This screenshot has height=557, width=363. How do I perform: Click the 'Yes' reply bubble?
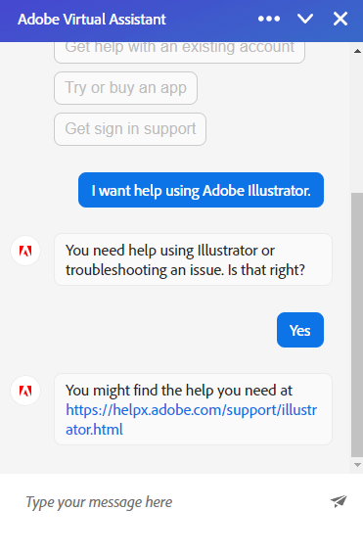click(x=300, y=330)
